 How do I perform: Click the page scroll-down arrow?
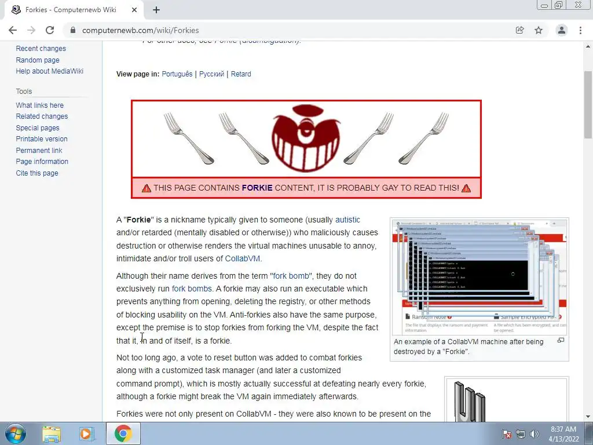(588, 417)
